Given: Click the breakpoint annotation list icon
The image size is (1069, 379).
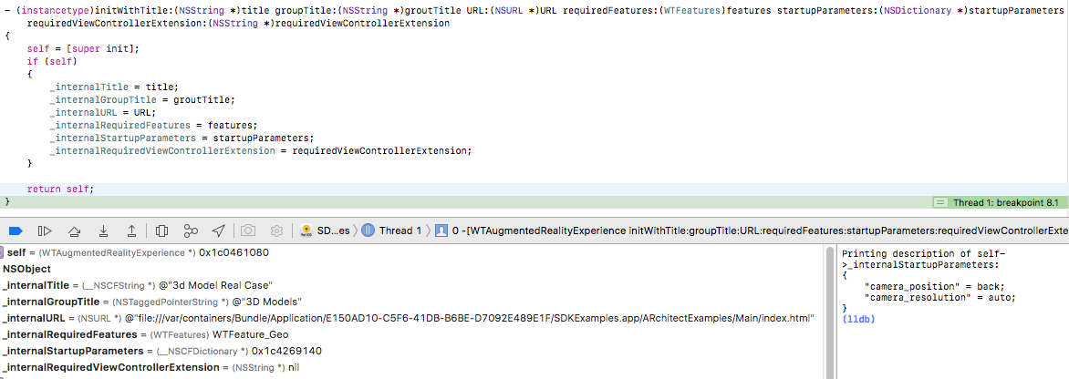Looking at the screenshot, I should tap(940, 202).
